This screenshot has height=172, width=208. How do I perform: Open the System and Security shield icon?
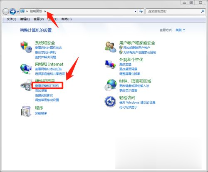click(26, 47)
